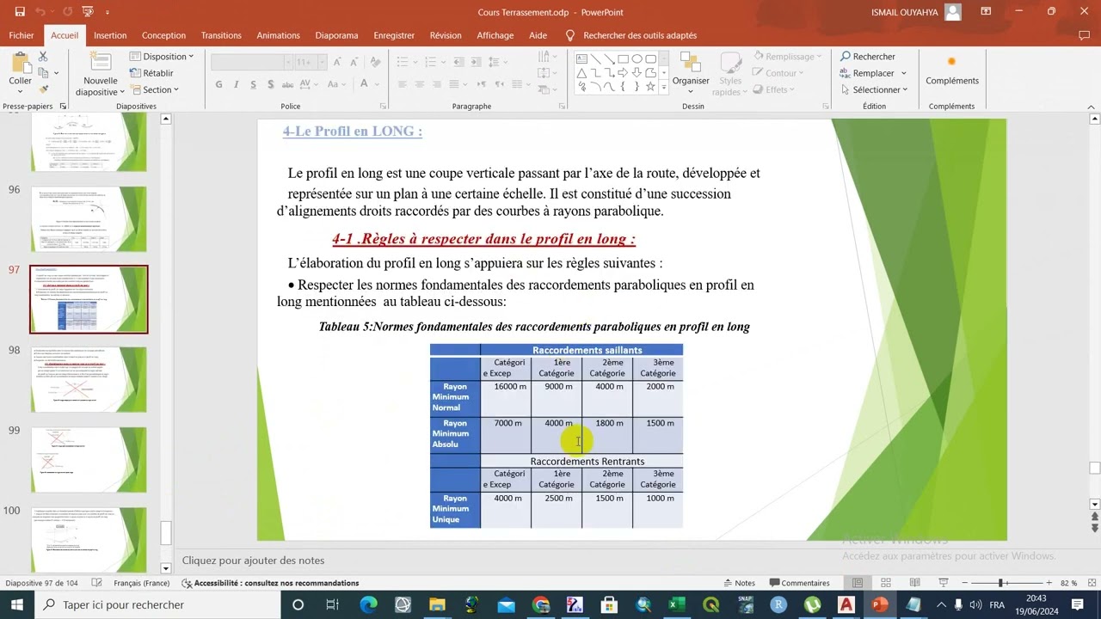Image resolution: width=1101 pixels, height=619 pixels.
Task: Open the Coller paste options arrow
Action: 20,92
